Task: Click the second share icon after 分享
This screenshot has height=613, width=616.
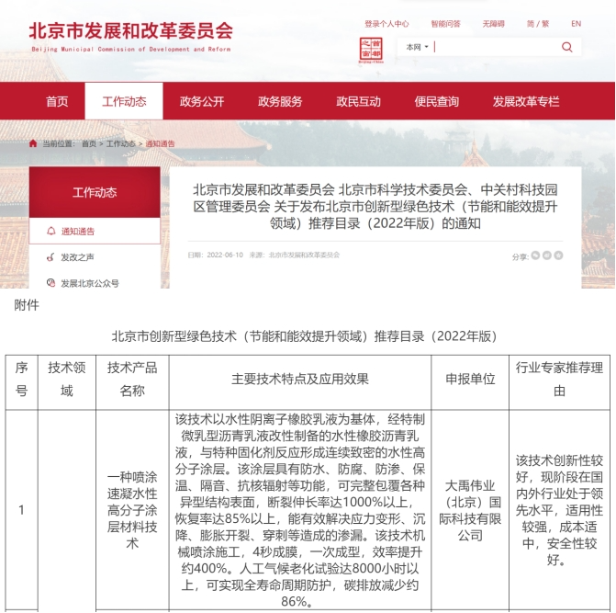Action: click(547, 255)
